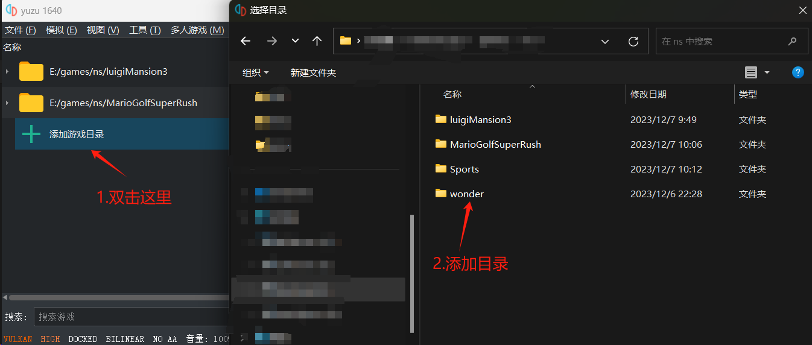Toggle the BILINEAR filter status button

125,339
